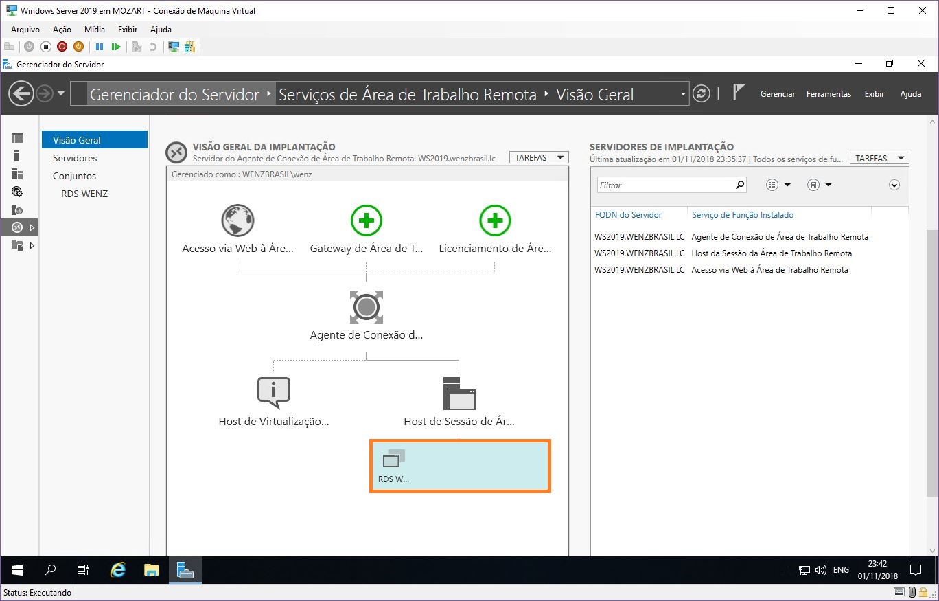Open the Dashboard icon in left sidebar
The width and height of the screenshot is (939, 601).
tap(17, 138)
